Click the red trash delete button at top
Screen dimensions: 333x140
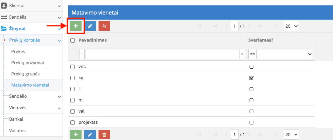104,26
